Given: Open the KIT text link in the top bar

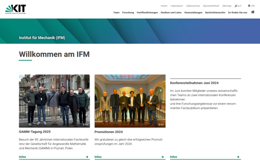Looking at the screenshot, I should pos(240,6).
